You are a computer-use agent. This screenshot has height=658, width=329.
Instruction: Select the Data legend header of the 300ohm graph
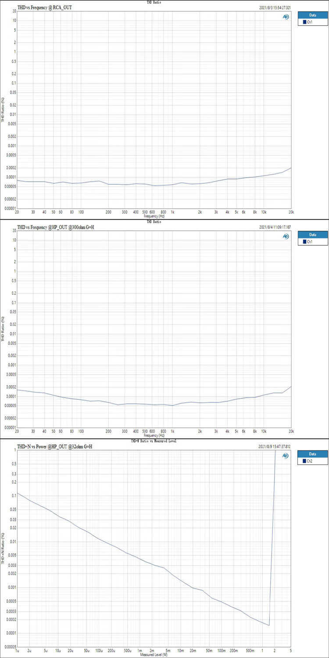(x=313, y=234)
